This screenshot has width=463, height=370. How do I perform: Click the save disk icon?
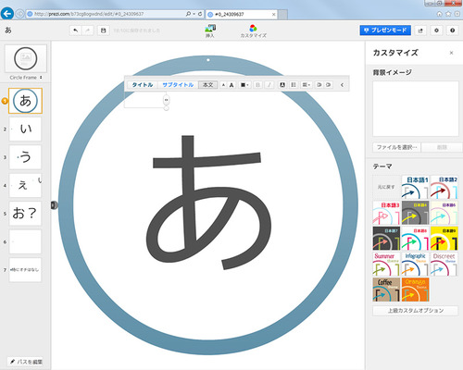click(104, 31)
